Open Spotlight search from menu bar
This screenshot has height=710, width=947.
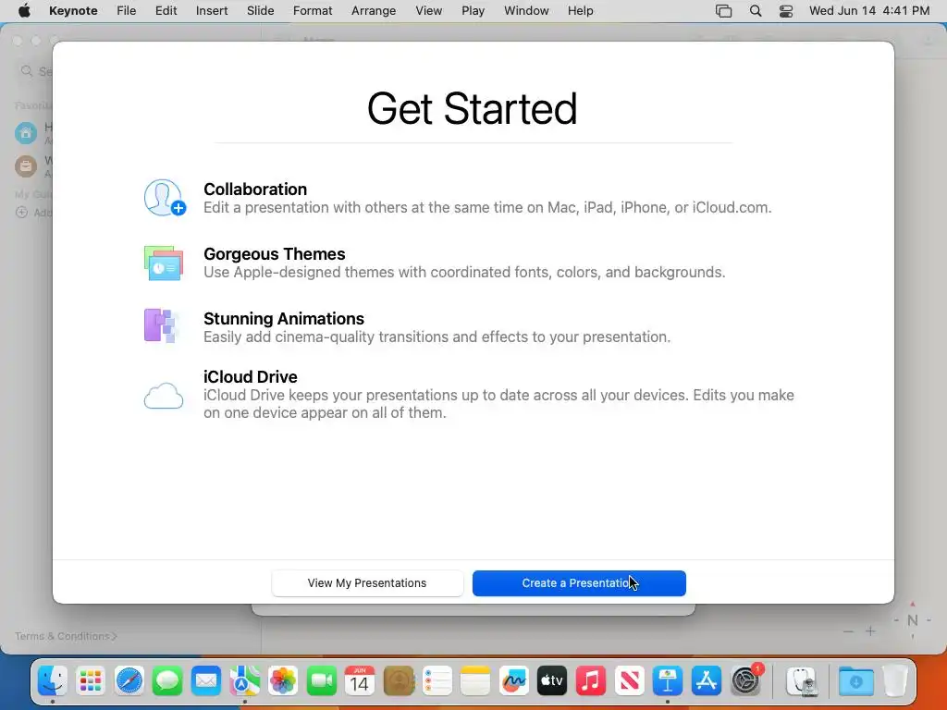755,11
